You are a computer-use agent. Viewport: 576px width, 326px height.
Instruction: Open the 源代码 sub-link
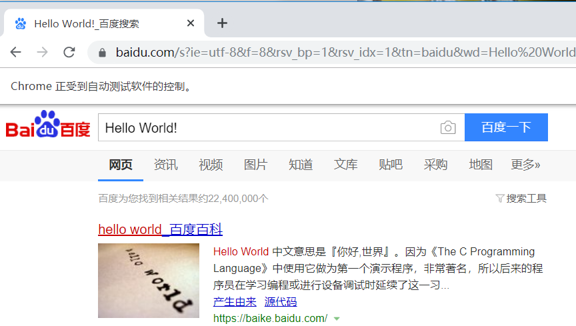(281, 302)
